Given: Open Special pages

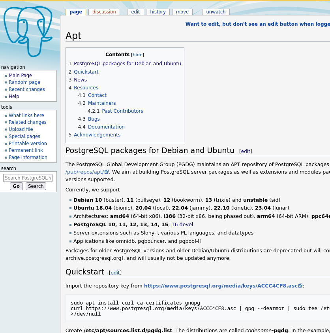Looking at the screenshot, I should (24, 136).
